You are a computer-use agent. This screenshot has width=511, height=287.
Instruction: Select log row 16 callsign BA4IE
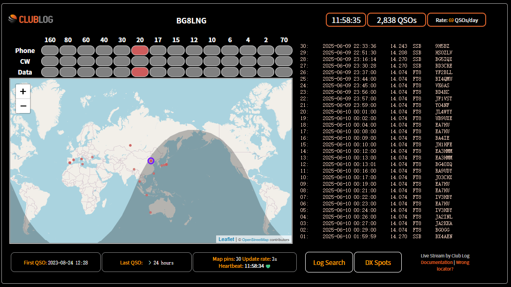[442, 138]
